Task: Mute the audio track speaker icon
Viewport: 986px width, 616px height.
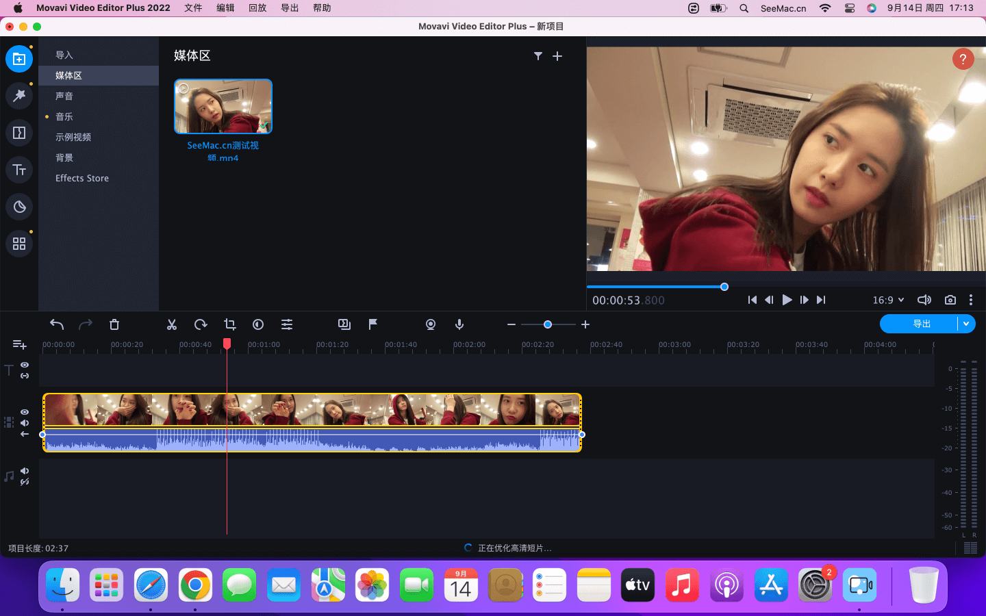Action: [25, 471]
